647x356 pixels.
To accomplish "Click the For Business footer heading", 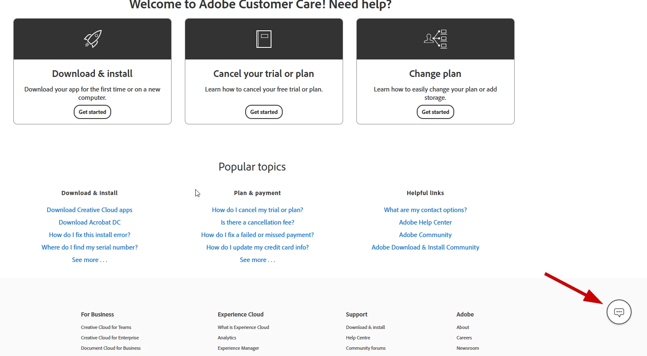I will point(97,314).
